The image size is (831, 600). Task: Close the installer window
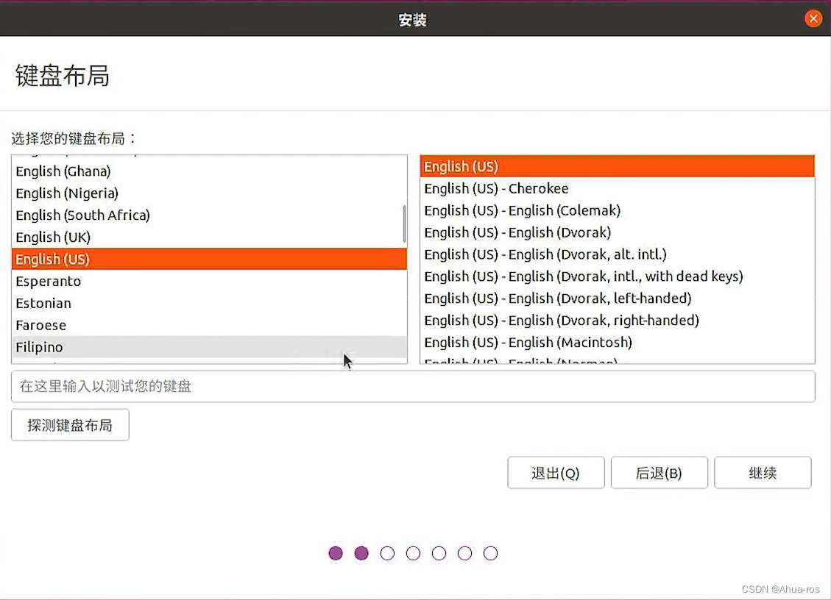[x=813, y=18]
